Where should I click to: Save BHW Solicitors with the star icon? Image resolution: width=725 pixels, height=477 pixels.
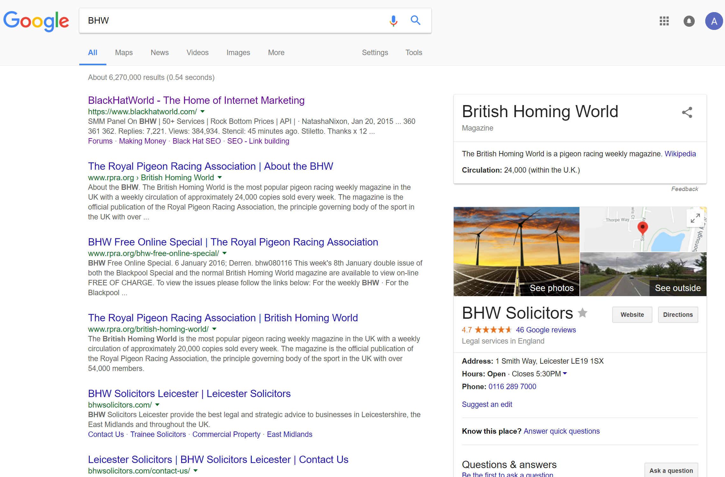582,313
